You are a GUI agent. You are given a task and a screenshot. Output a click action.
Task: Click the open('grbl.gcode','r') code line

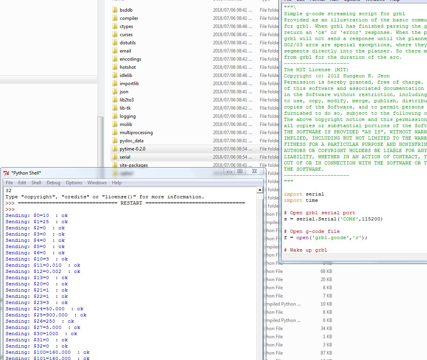click(x=326, y=238)
